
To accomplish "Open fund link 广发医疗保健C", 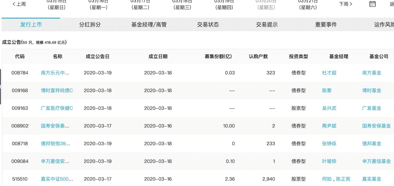I will tap(57, 108).
